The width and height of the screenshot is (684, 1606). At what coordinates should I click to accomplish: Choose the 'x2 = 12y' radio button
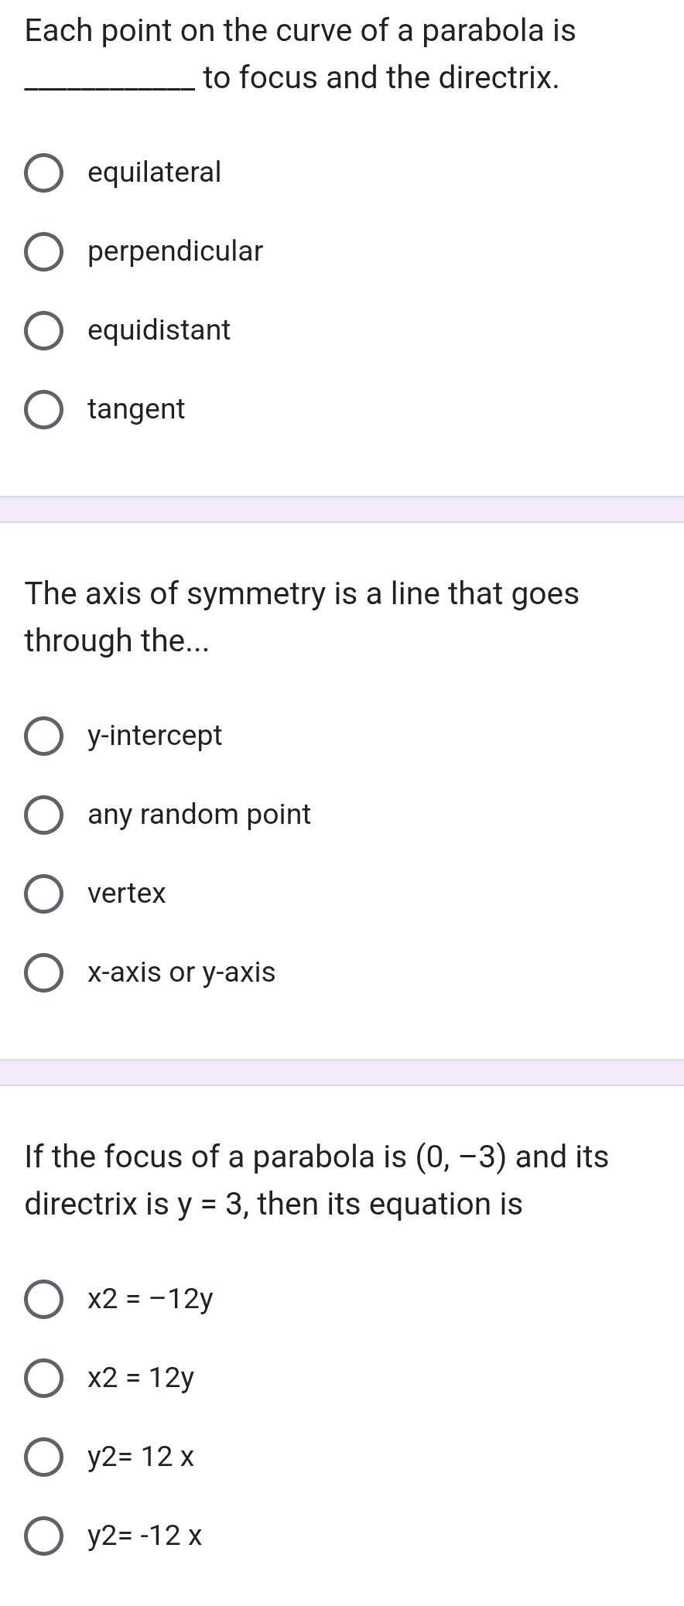pos(43,1378)
